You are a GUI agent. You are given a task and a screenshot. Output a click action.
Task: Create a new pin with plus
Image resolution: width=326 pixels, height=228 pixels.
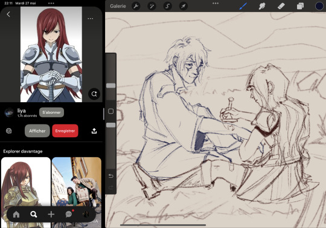tap(51, 214)
